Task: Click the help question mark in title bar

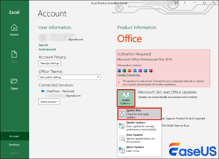Action: pos(185,3)
